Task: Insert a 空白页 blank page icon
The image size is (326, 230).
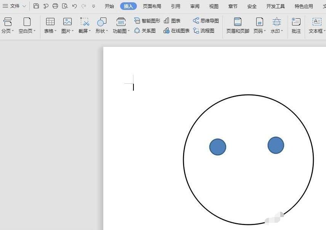Action: [x=27, y=22]
